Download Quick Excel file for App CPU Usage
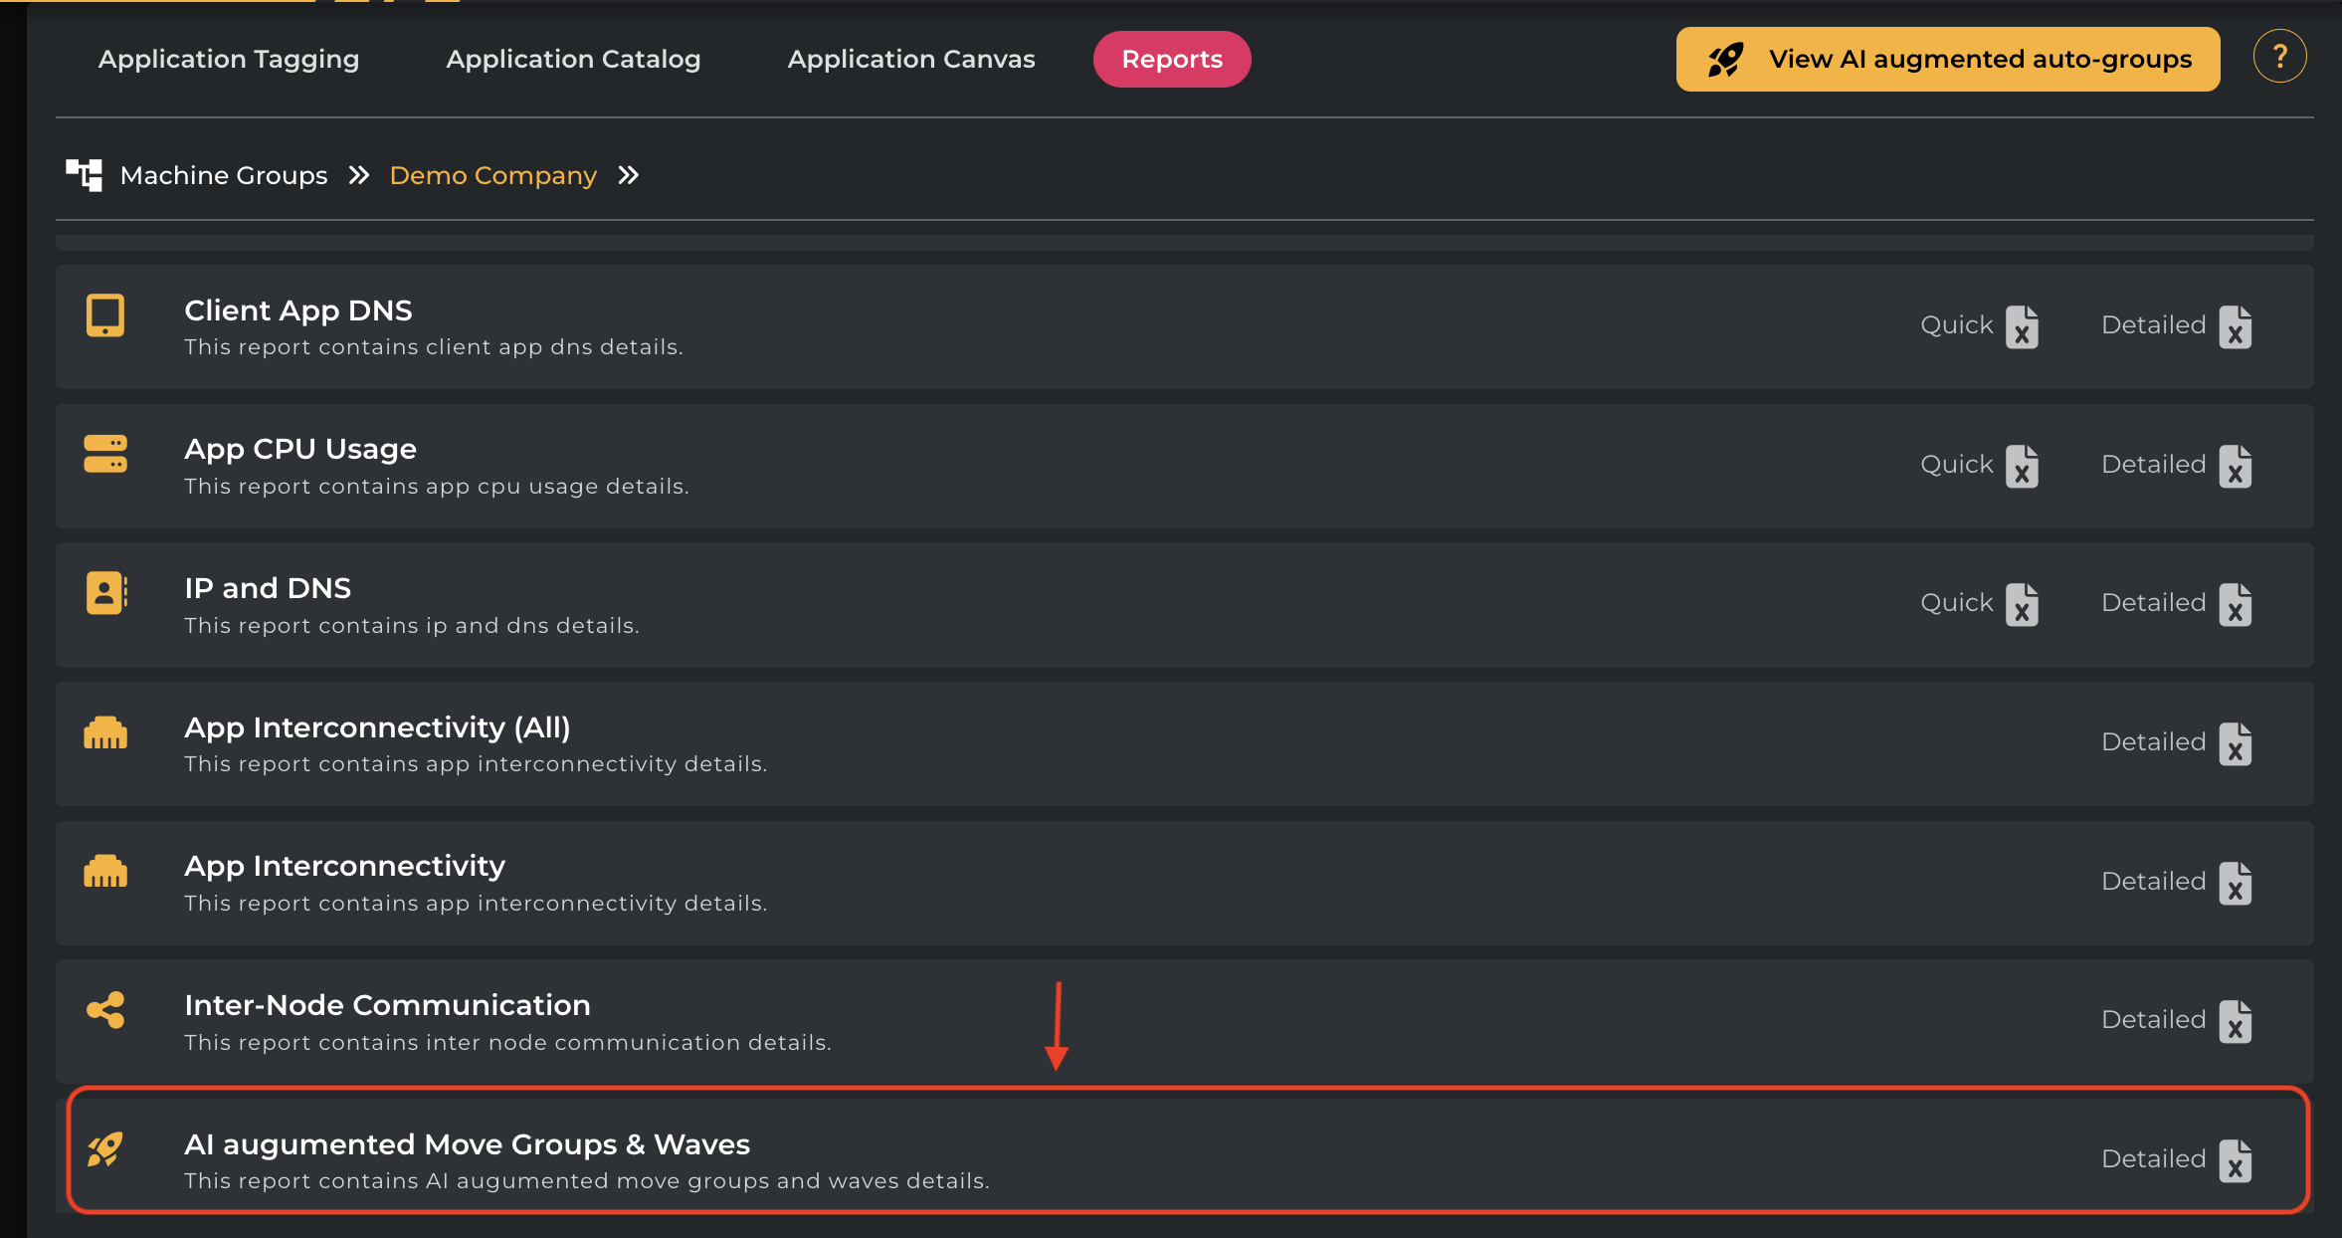Image resolution: width=2342 pixels, height=1238 pixels. tap(2022, 466)
